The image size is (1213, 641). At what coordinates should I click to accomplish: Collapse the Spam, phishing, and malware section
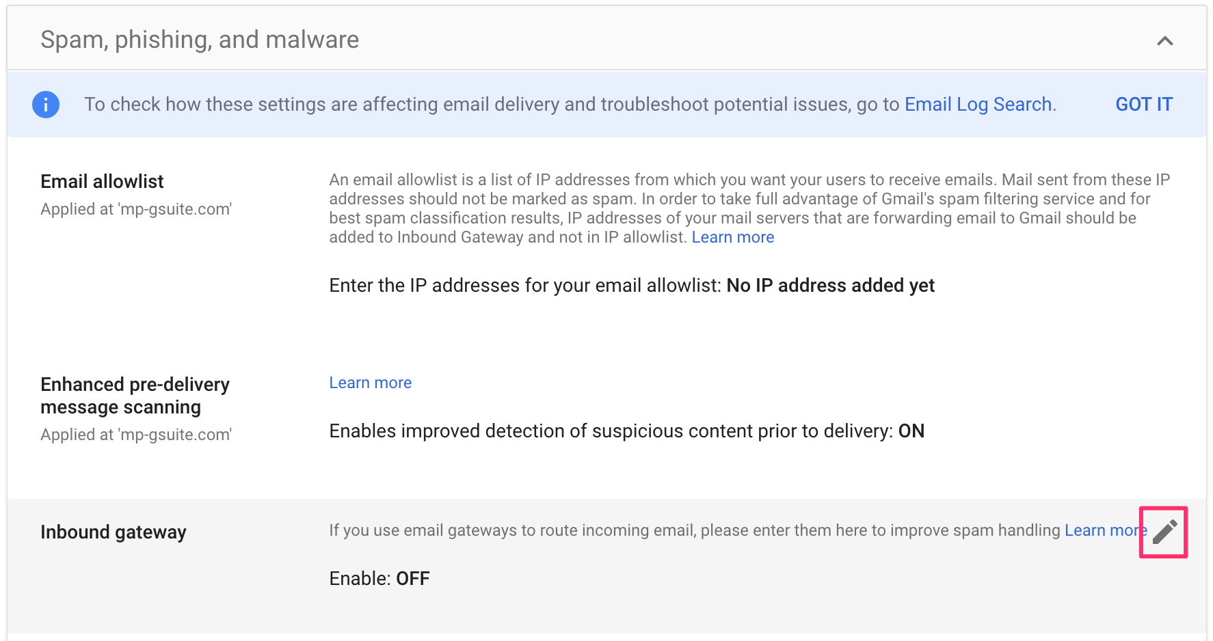coord(1164,41)
